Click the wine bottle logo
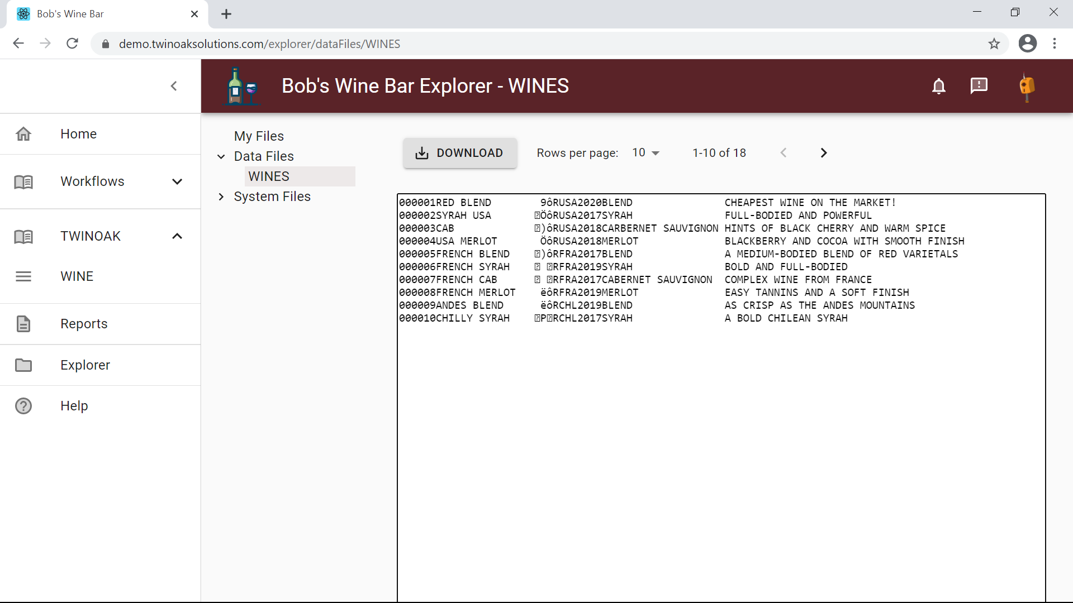The height and width of the screenshot is (603, 1073). [x=242, y=86]
